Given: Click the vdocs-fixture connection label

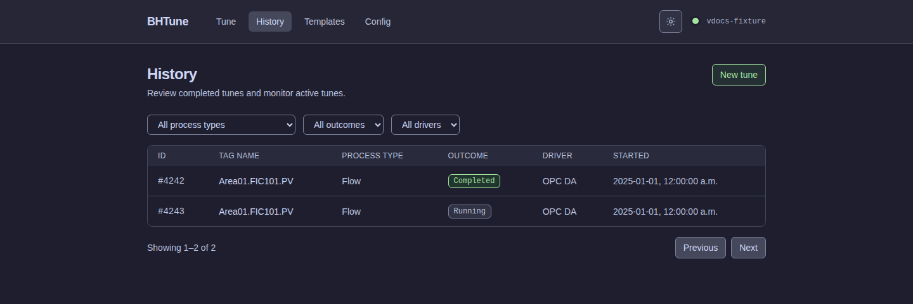Looking at the screenshot, I should 736,21.
